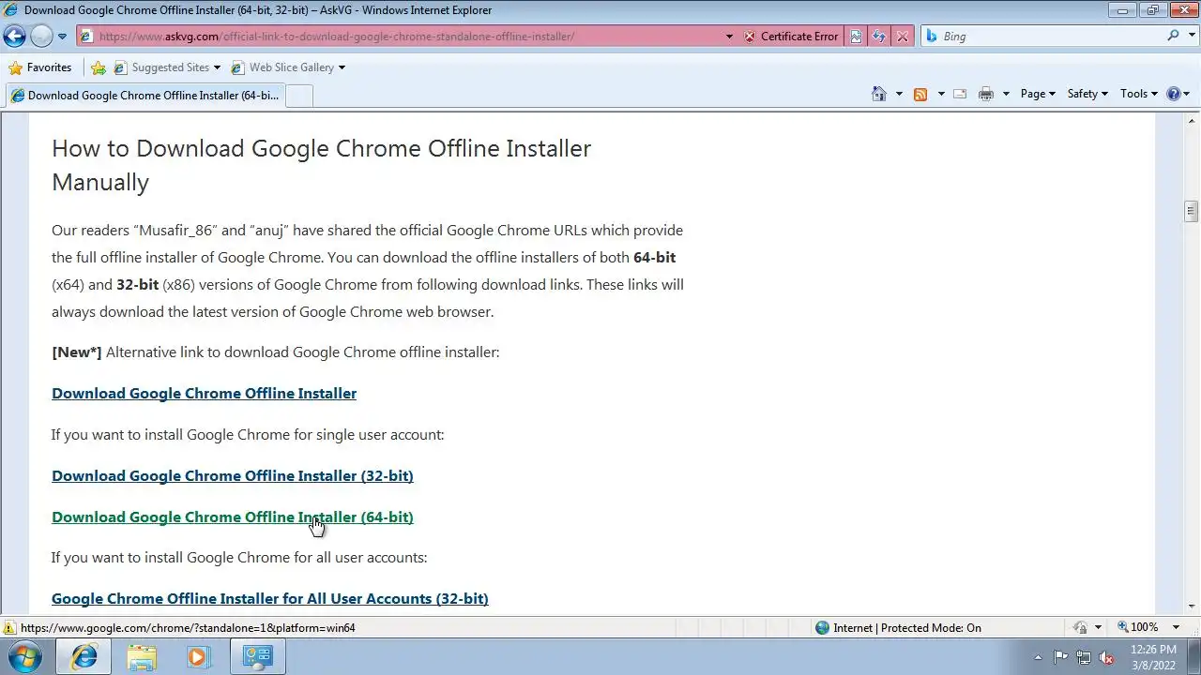Click the network tray icon

tap(1084, 657)
